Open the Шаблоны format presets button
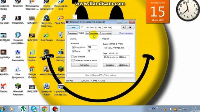This screenshot has width=200, height=112. pos(123,65)
